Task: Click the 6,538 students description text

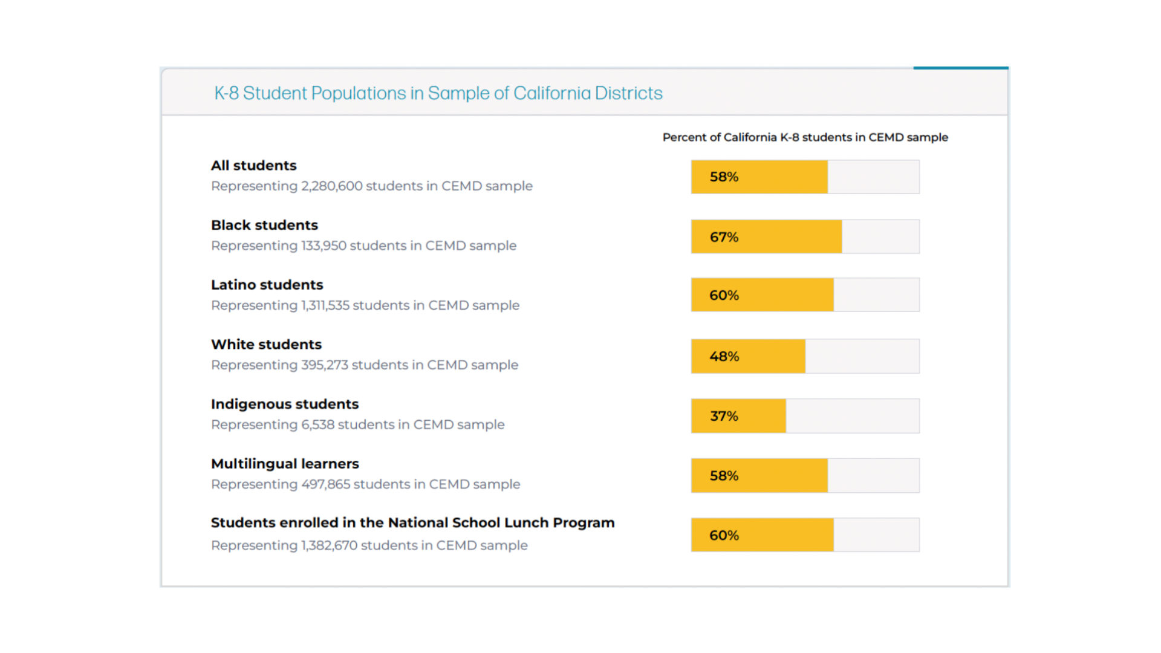Action: click(357, 424)
